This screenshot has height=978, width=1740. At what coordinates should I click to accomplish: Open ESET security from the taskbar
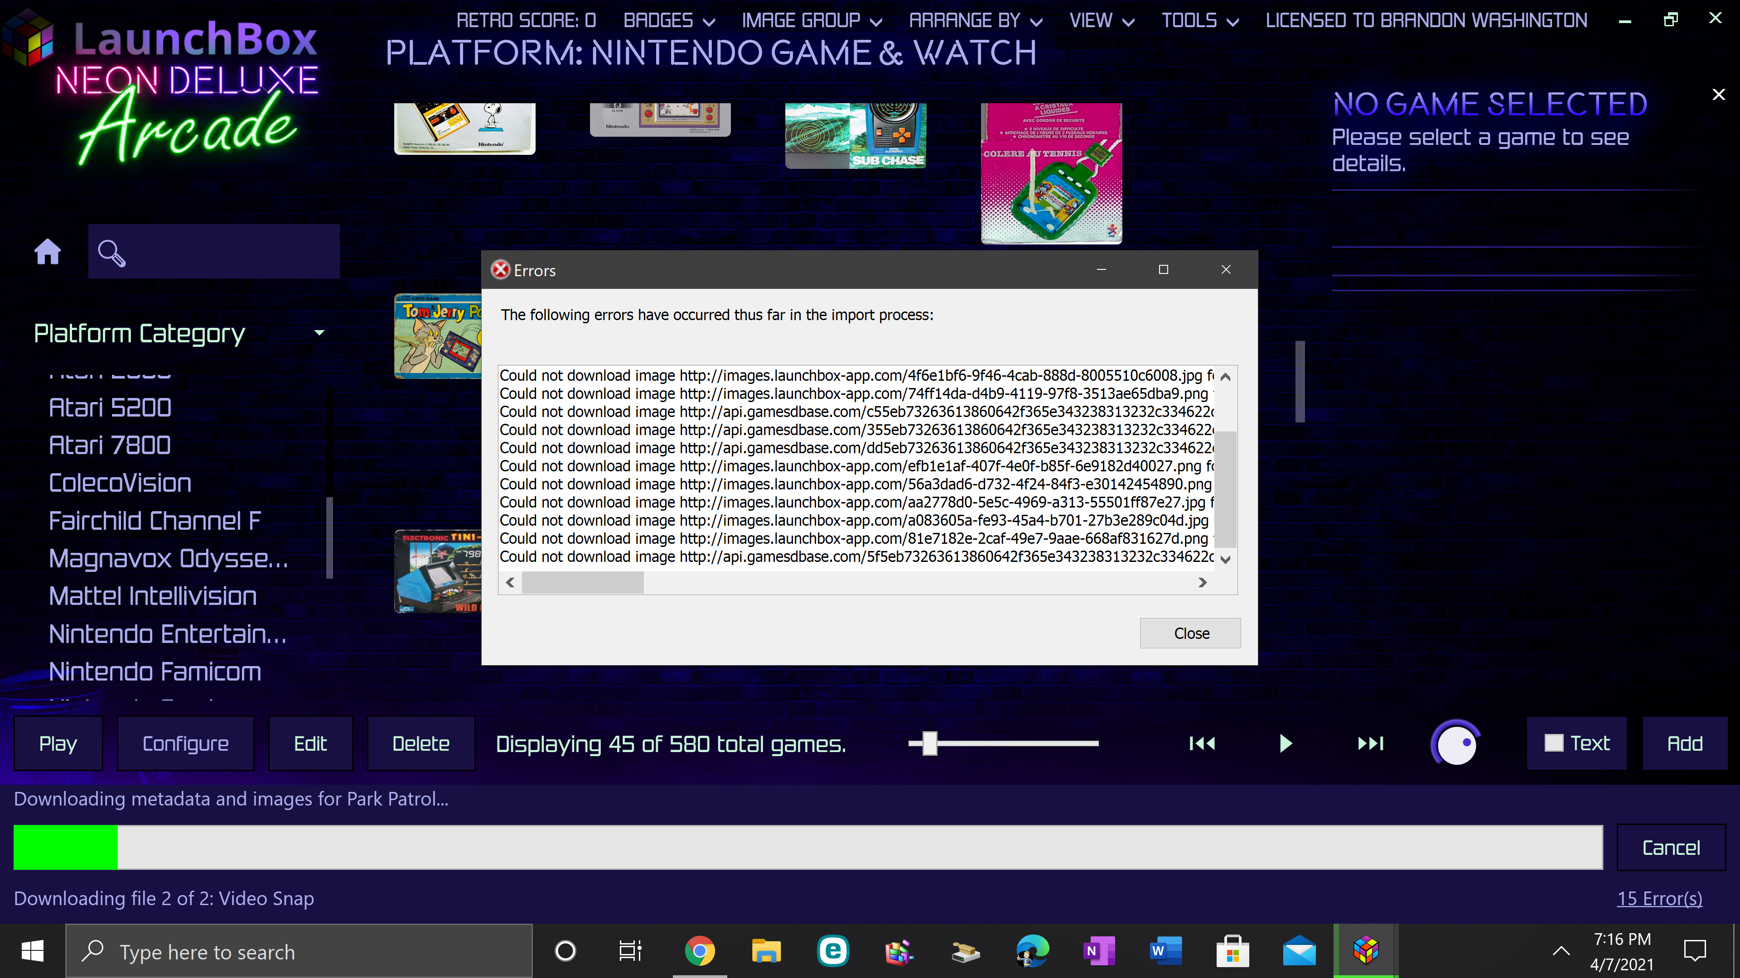pos(833,952)
